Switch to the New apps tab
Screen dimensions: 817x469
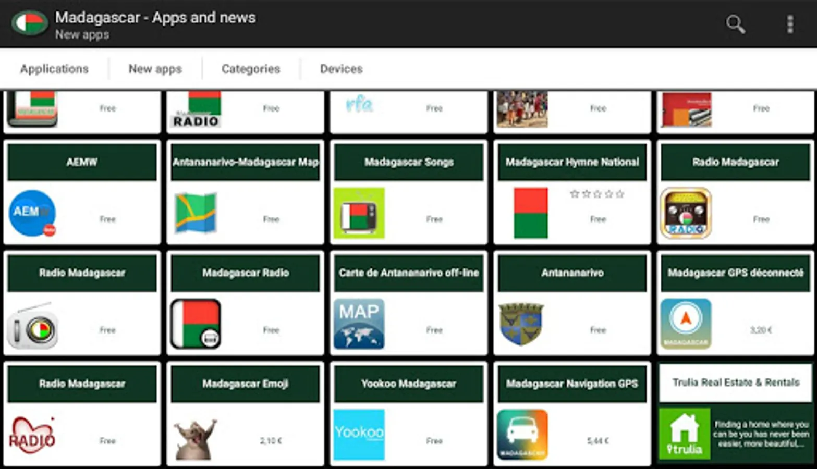coord(155,69)
